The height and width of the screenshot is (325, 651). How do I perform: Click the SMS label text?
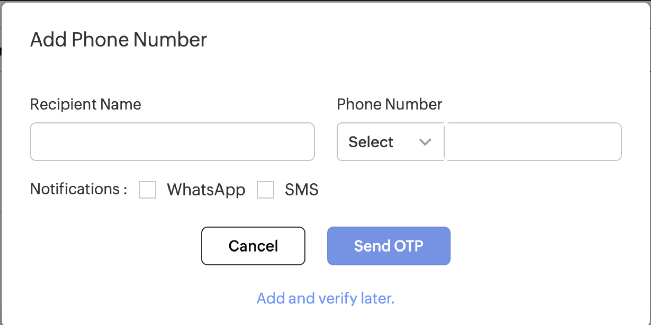302,190
